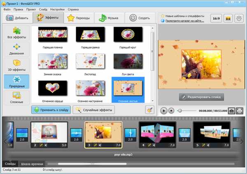This screenshot has height=174, width=247.
Task: Select the Все эффекты category
Action: coord(16,33)
